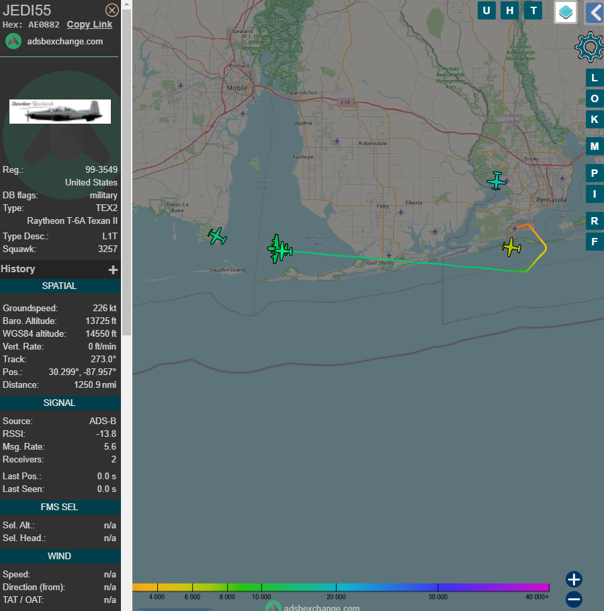Viewport: 604px width, 611px height.
Task: Collapse the sidebar with the arrow button
Action: tap(595, 12)
